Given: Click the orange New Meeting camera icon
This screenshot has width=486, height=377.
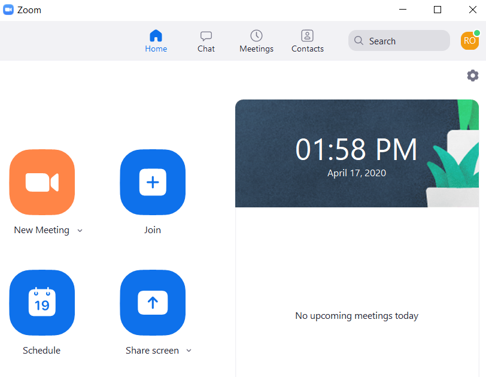Looking at the screenshot, I should point(42,182).
